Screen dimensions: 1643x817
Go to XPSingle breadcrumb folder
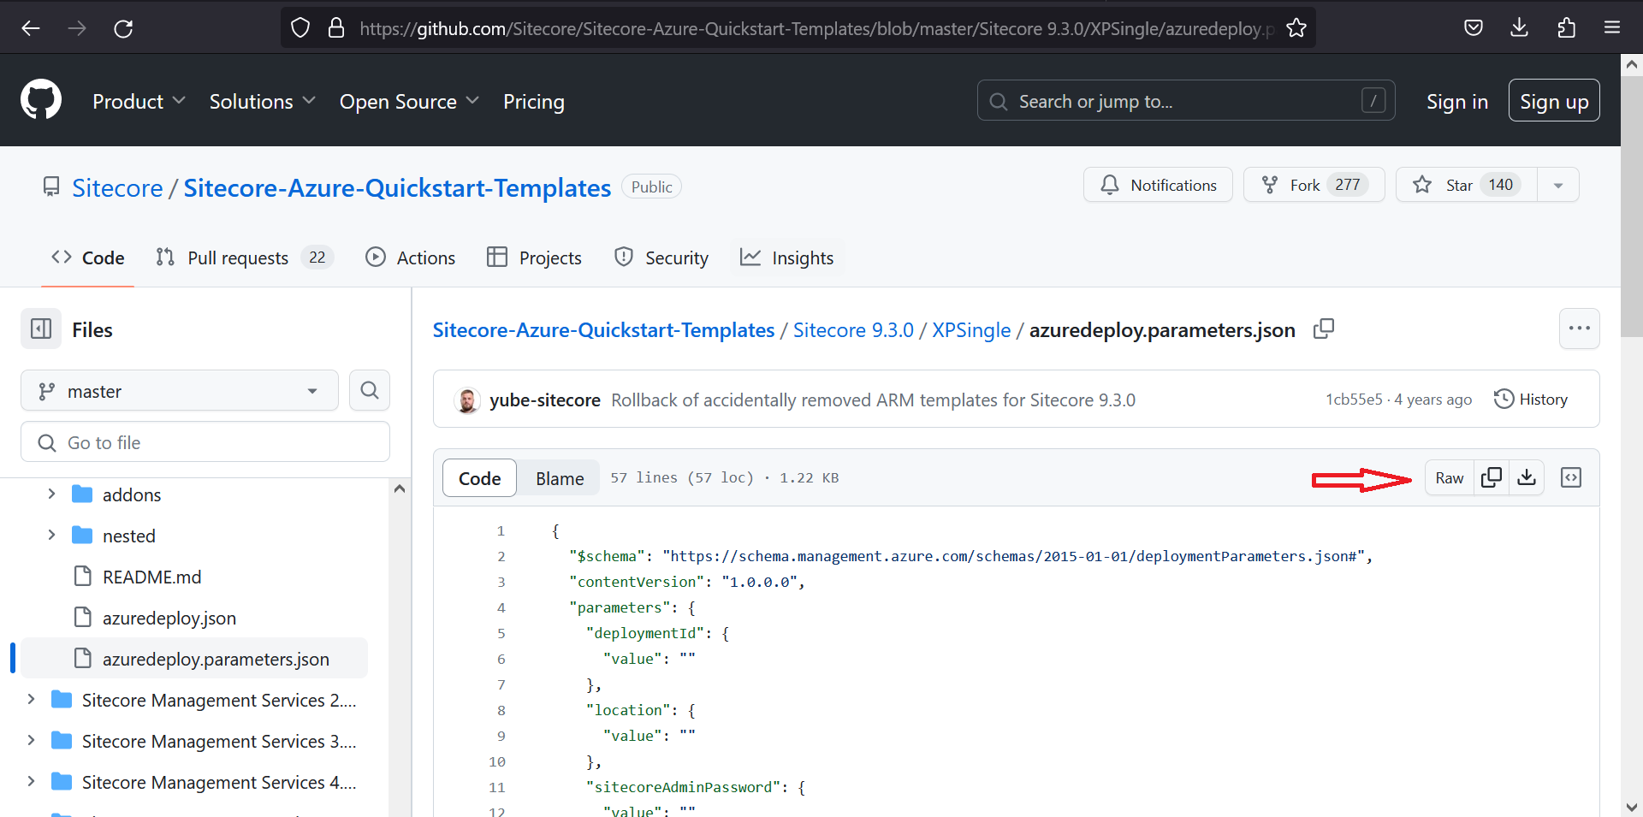click(x=971, y=330)
